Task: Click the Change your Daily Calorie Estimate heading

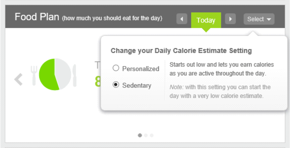Action: (181, 51)
